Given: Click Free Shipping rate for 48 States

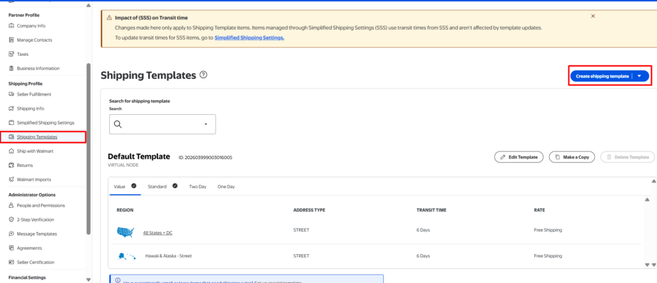Looking at the screenshot, I should click(548, 230).
